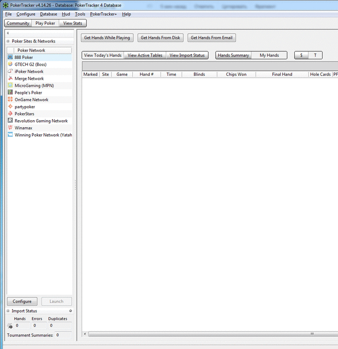Screen dimensions: 338x349
Task: Click the PokerStars spade icon
Action: (x=10, y=114)
